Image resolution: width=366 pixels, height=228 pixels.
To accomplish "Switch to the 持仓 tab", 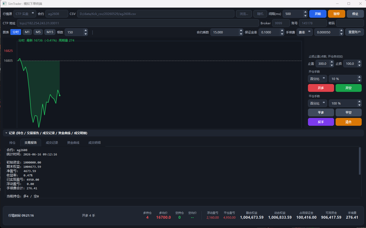I will (x=12, y=142).
